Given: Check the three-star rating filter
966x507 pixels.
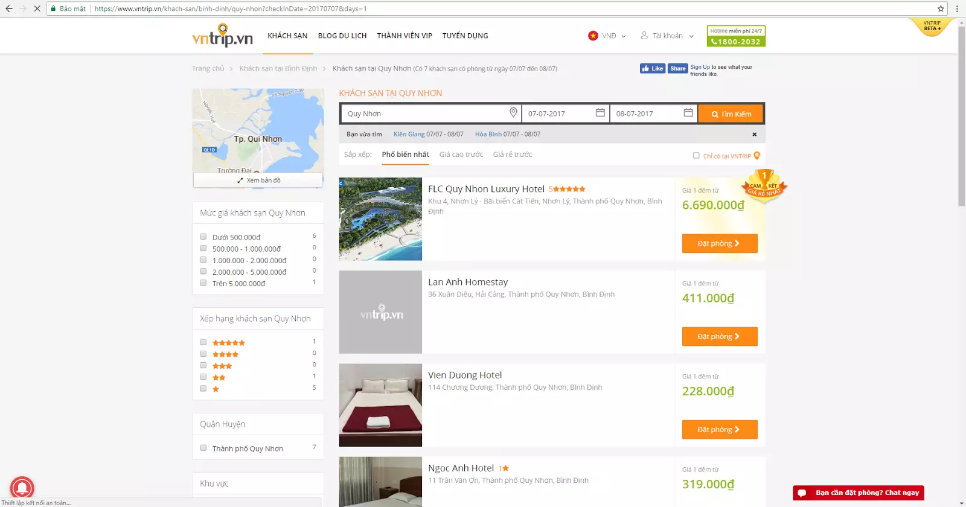Looking at the screenshot, I should pos(203,365).
